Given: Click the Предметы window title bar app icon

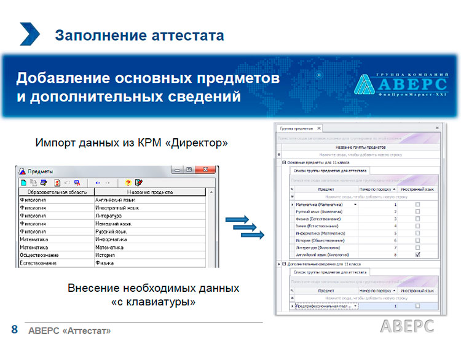Looking at the screenshot, I should tap(22, 171).
